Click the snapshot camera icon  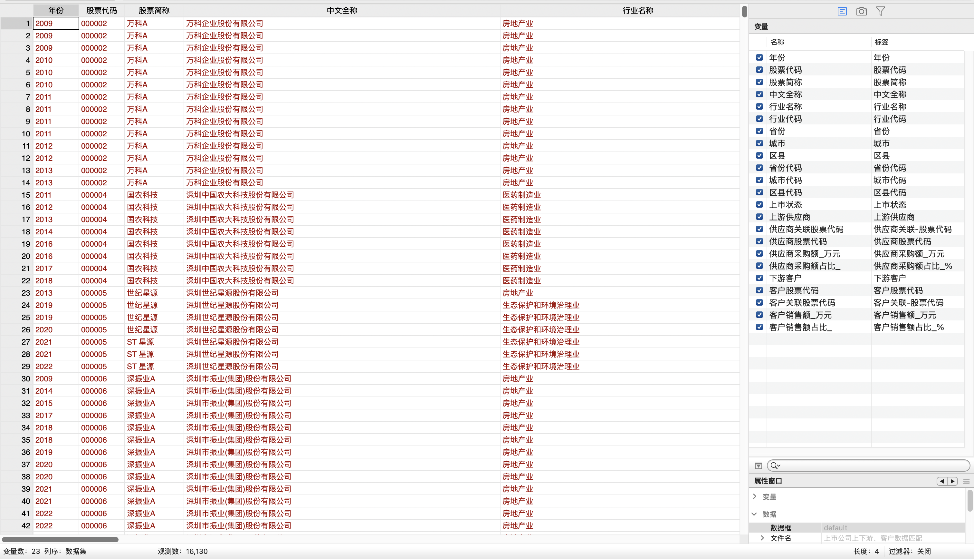[x=861, y=11]
